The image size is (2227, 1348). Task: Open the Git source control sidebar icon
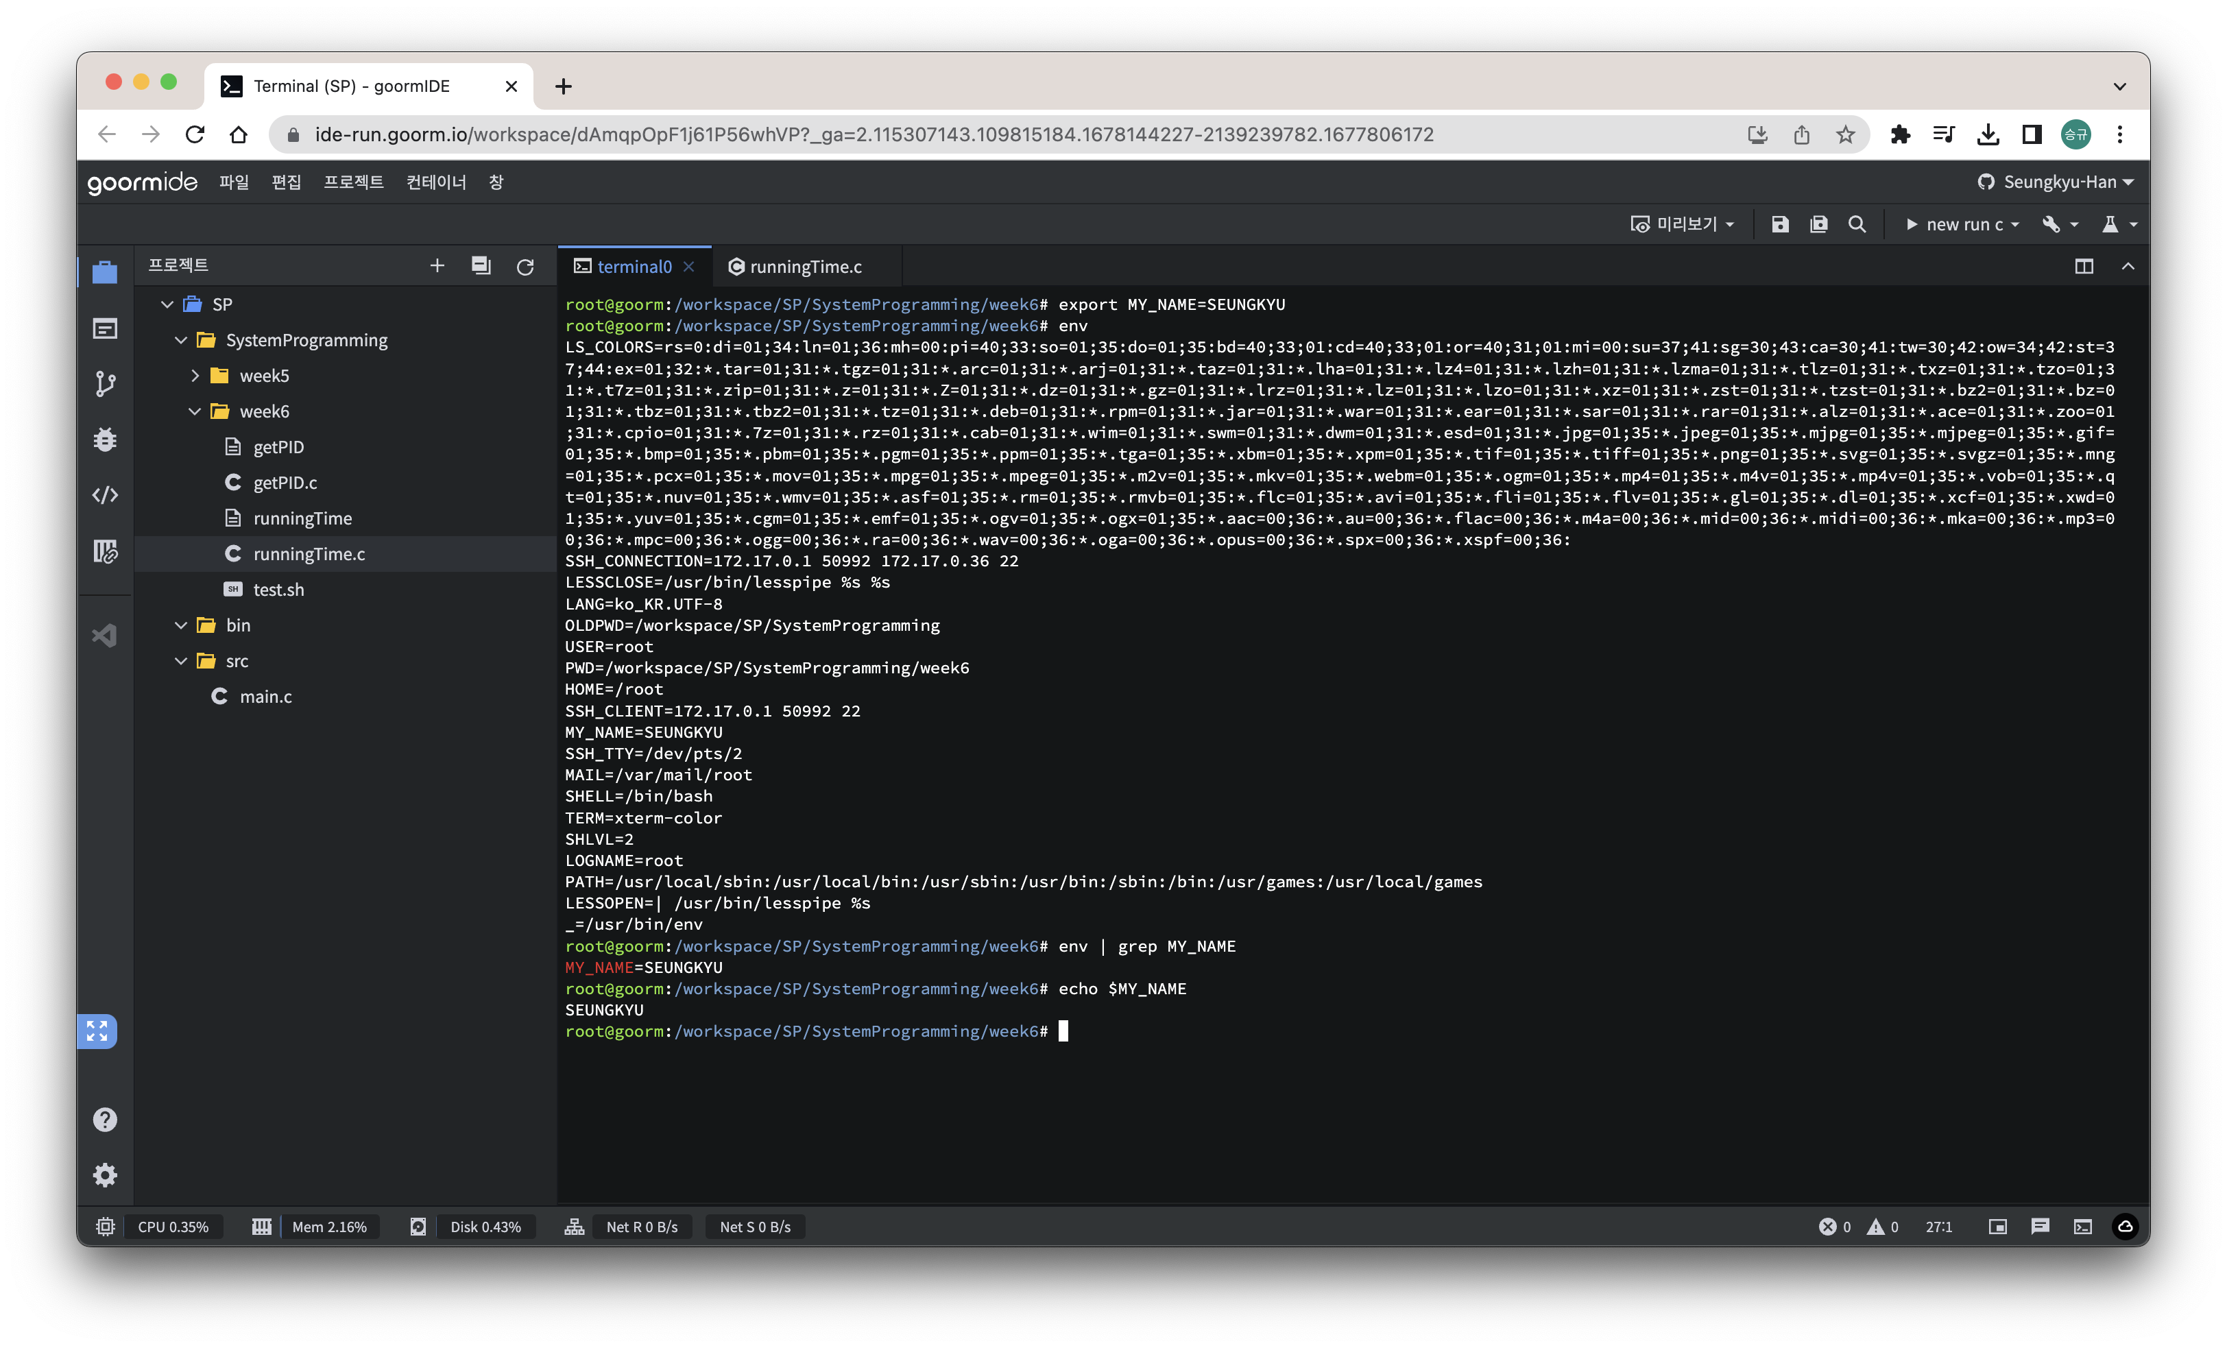click(105, 383)
